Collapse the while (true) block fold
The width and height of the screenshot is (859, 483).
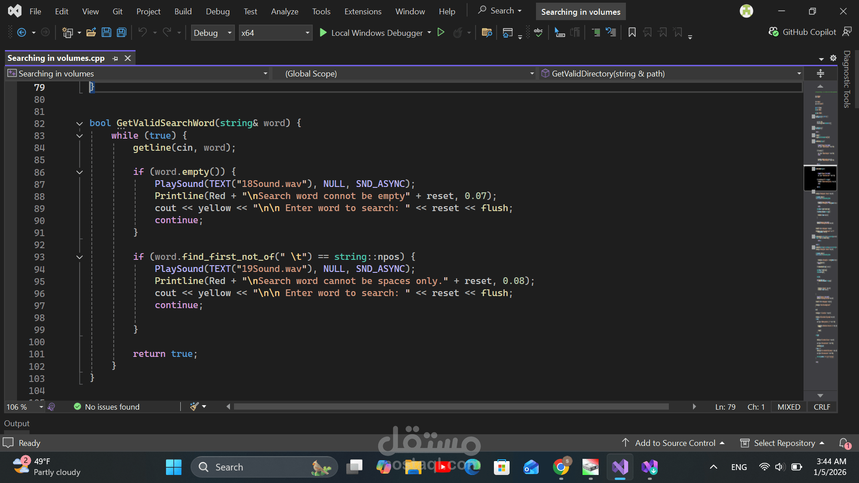[x=80, y=136]
